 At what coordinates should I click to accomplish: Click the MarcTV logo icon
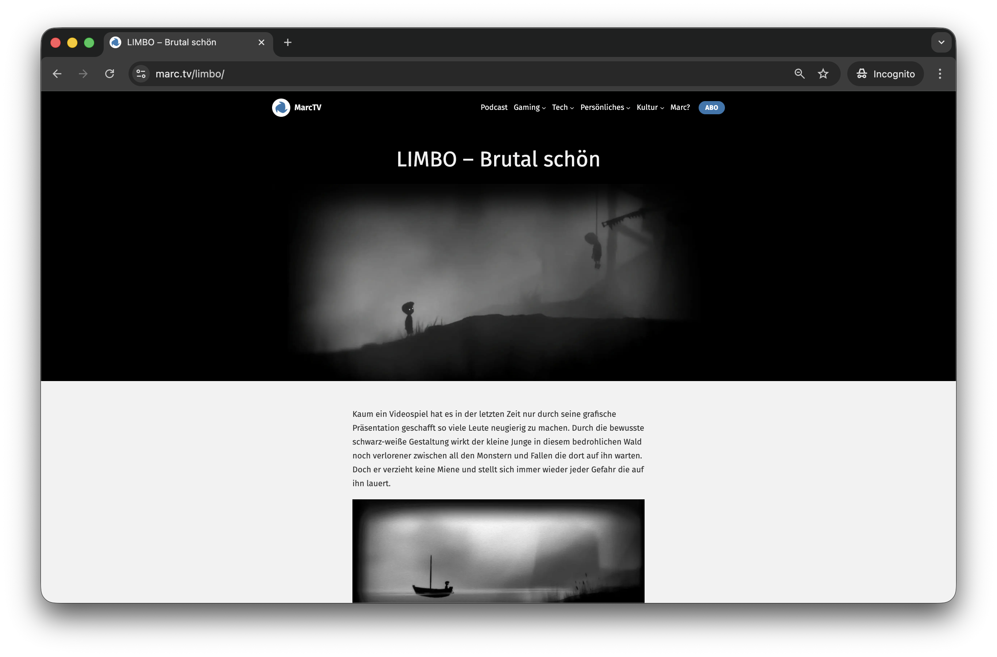(281, 108)
